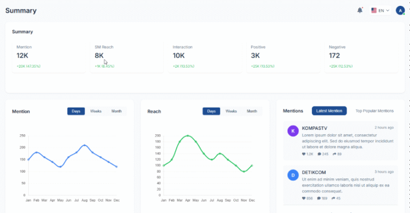Select the Latest Mention tab

point(329,111)
